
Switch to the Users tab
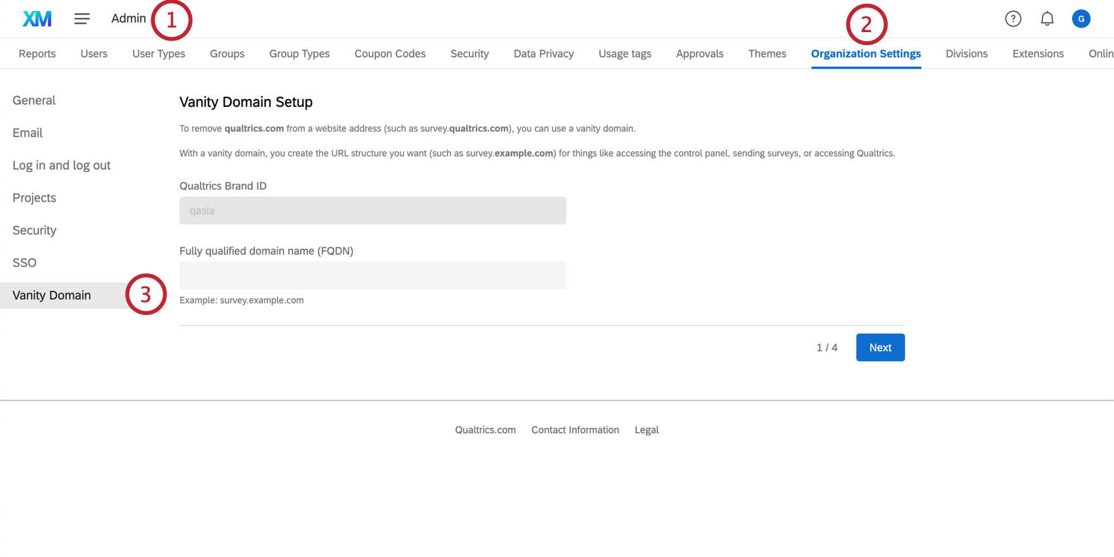(x=94, y=54)
